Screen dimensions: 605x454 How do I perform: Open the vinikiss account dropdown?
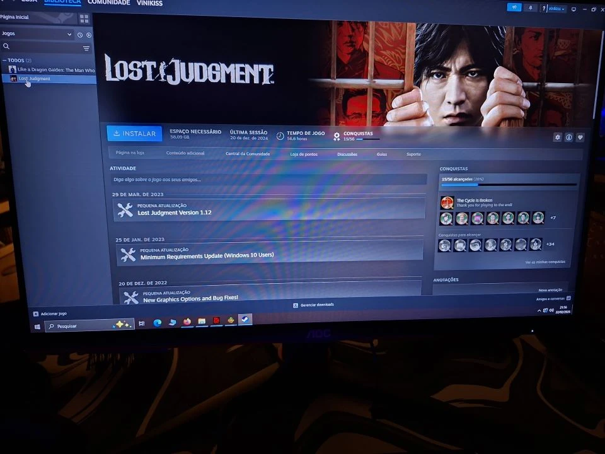coord(556,9)
